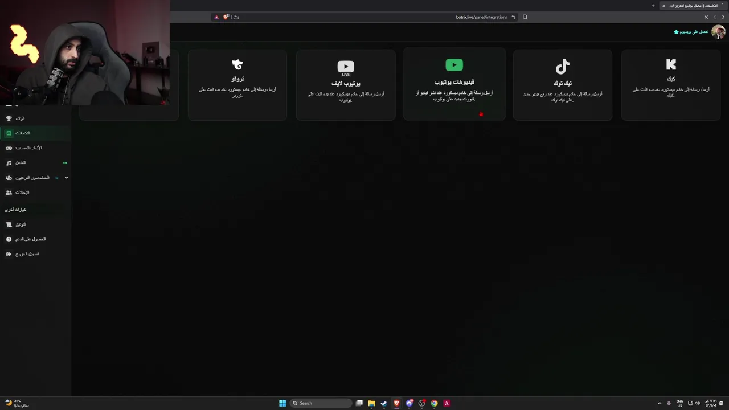Click the volume tray icon
Screen dimensions: 729x410
(x=697, y=403)
